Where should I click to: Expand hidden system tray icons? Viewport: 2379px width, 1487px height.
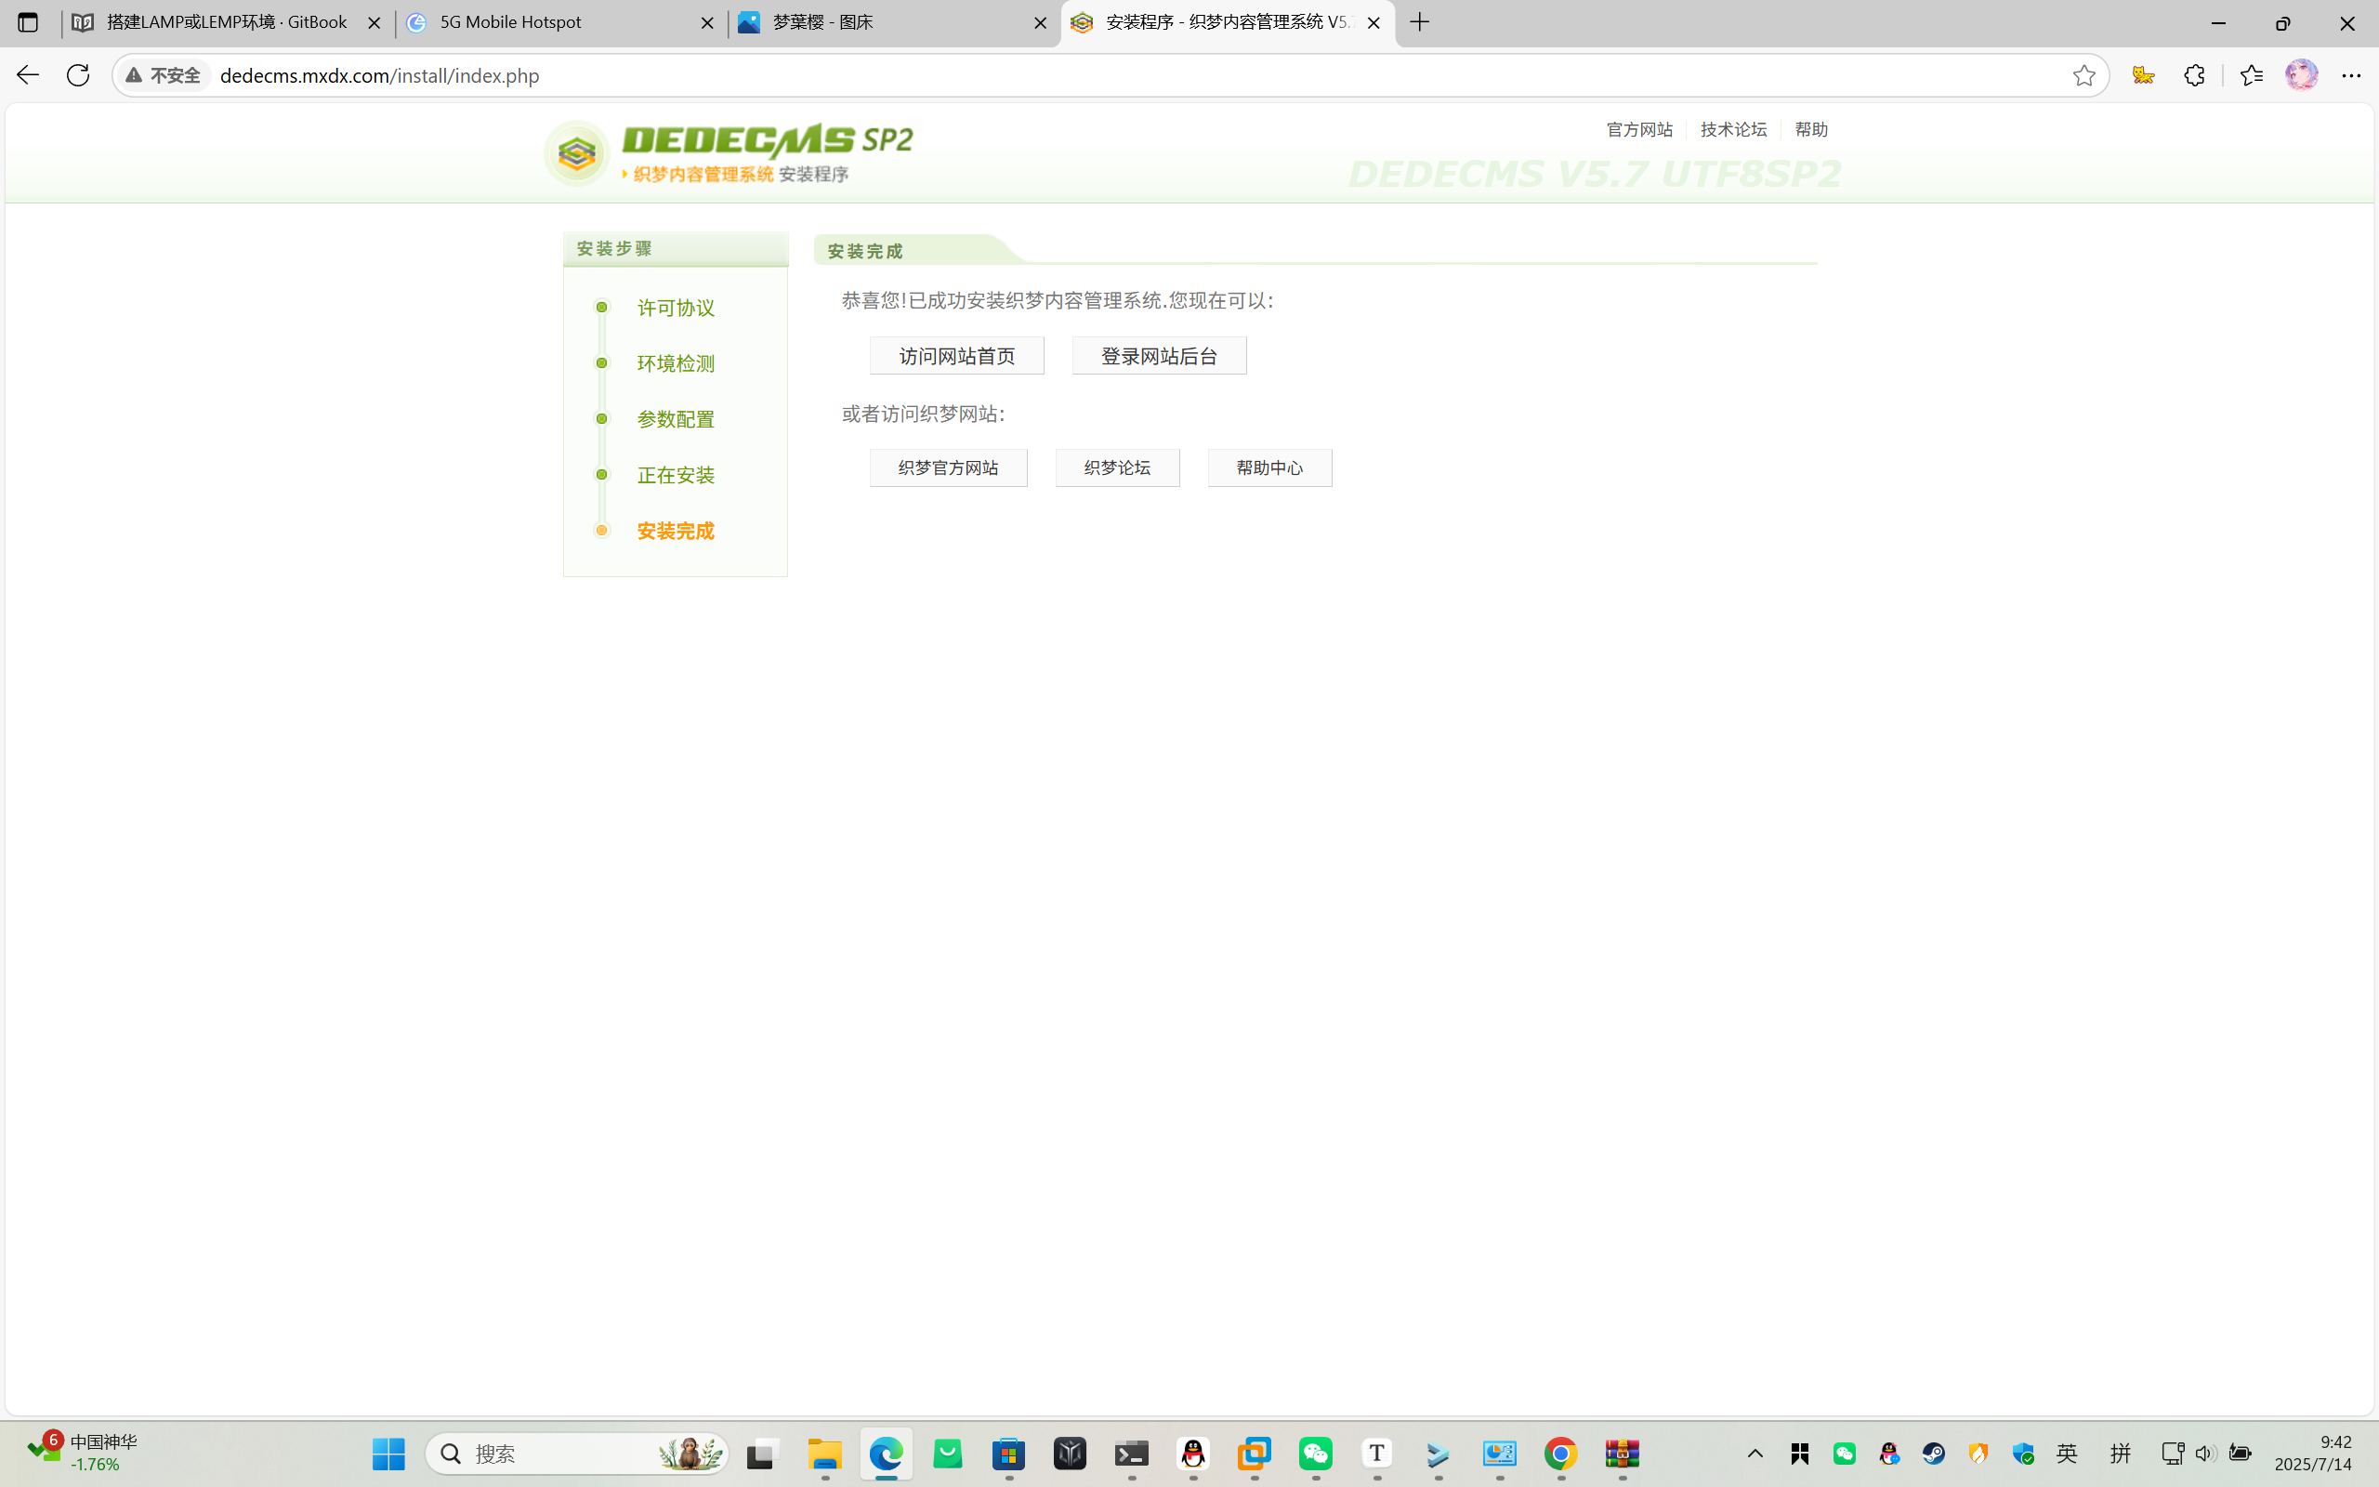(x=1755, y=1454)
